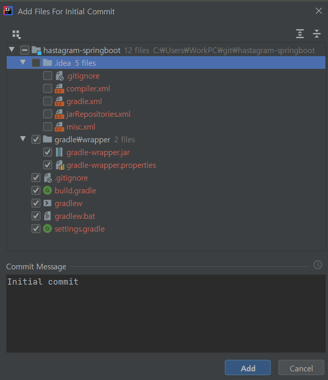The width and height of the screenshot is (328, 380).
Task: Click the misc.xml file icon
Action: (59, 126)
